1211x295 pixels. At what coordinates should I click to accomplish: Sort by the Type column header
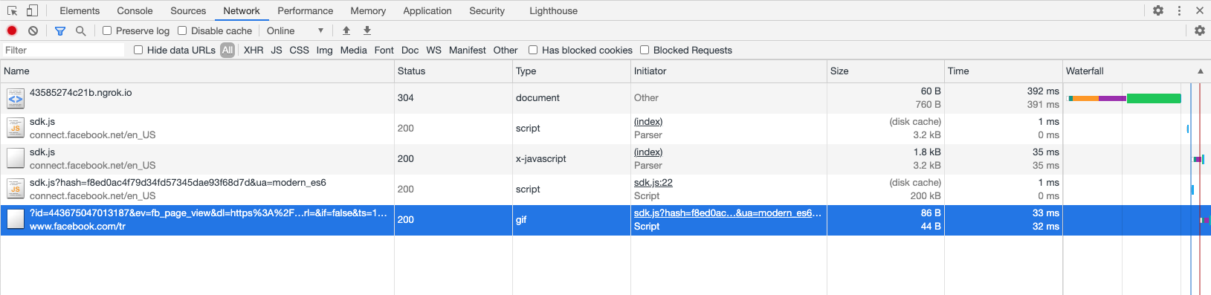572,71
